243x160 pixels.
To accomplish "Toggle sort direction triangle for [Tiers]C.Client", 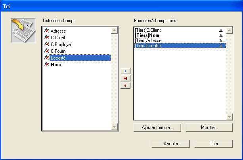I will click(x=221, y=30).
